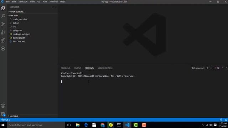This screenshot has height=128, width=228.
Task: Open the green Camtasia app on taskbar
Action: pyautogui.click(x=136, y=125)
